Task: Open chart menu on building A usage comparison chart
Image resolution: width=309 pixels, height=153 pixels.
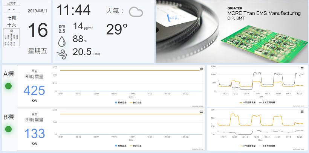Action: point(302,68)
